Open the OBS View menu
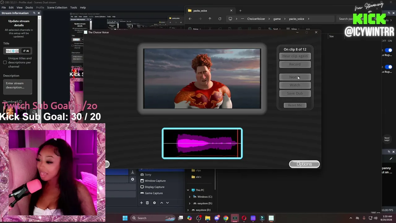 pyautogui.click(x=19, y=7)
